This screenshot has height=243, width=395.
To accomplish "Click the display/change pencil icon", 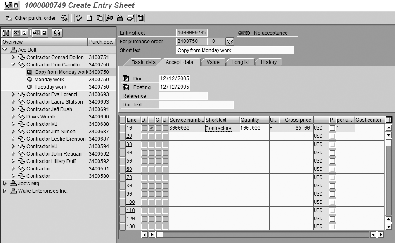I will [x=78, y=18].
